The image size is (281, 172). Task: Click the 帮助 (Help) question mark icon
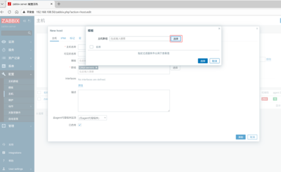pos(4,161)
